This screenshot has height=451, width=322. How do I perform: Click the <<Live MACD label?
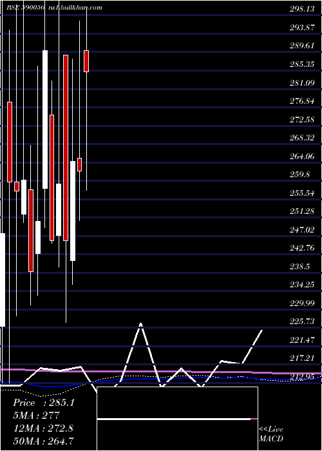[271, 434]
